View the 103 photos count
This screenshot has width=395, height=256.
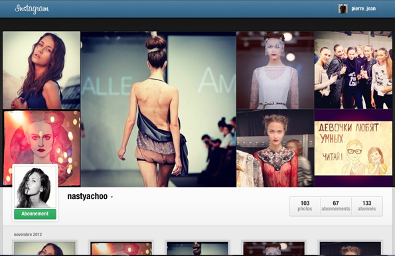click(x=305, y=206)
